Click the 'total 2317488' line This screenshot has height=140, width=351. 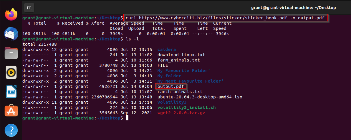(x=39, y=44)
